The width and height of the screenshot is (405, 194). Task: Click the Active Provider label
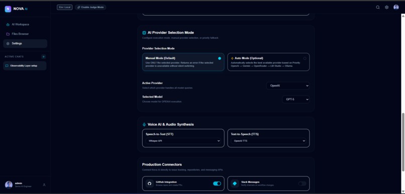coord(152,83)
